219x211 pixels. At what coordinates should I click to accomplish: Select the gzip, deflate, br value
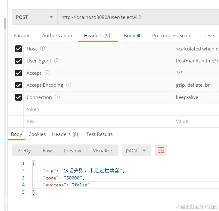coord(193,85)
